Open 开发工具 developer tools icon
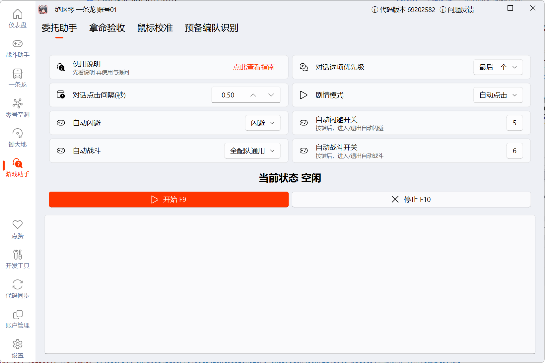545x363 pixels. (x=18, y=255)
